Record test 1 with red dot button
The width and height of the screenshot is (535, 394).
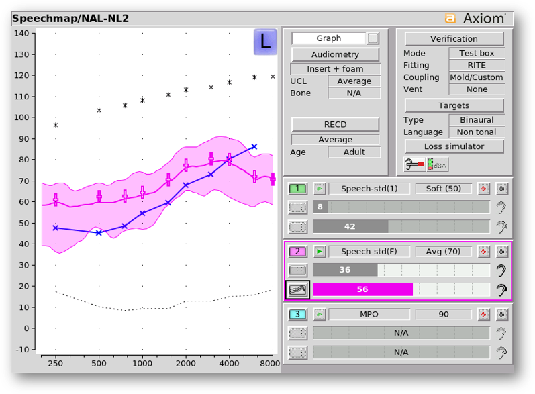click(x=483, y=189)
